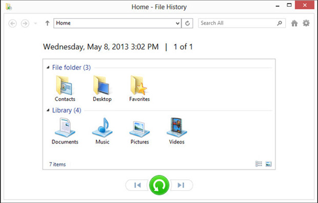318x203 pixels.
Task: Open the recent locations dropdown arrow
Action: pyautogui.click(x=35, y=24)
